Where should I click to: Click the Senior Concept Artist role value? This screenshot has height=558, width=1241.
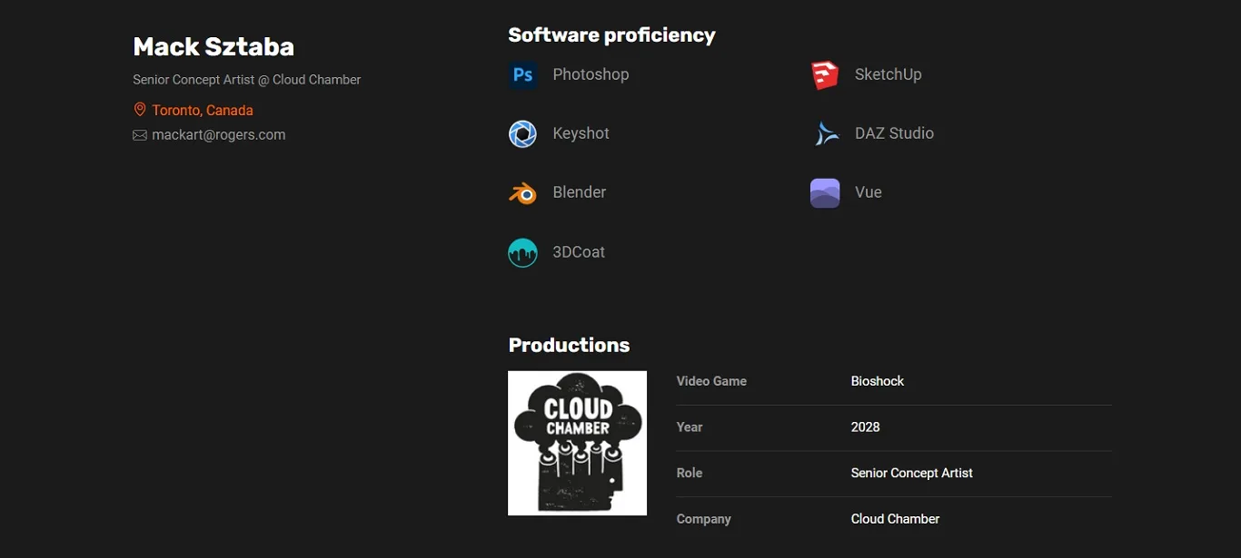[x=911, y=473]
